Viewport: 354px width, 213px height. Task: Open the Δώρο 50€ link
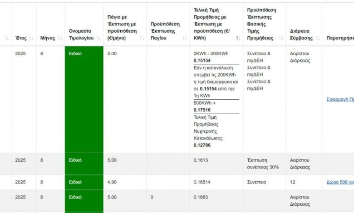click(x=340, y=182)
